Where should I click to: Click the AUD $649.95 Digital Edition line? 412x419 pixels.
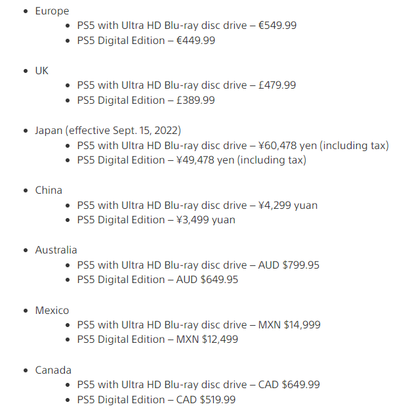[x=157, y=280]
